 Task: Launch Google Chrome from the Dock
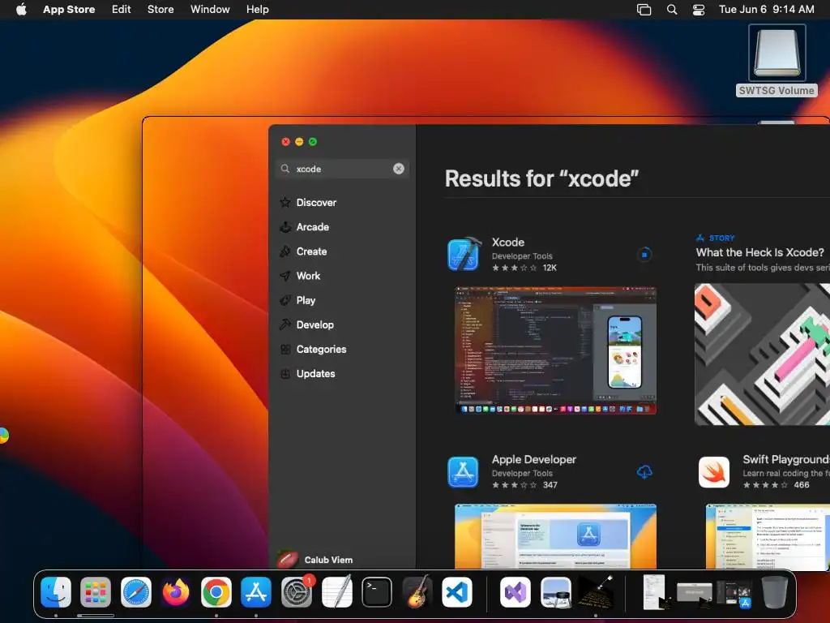click(216, 591)
